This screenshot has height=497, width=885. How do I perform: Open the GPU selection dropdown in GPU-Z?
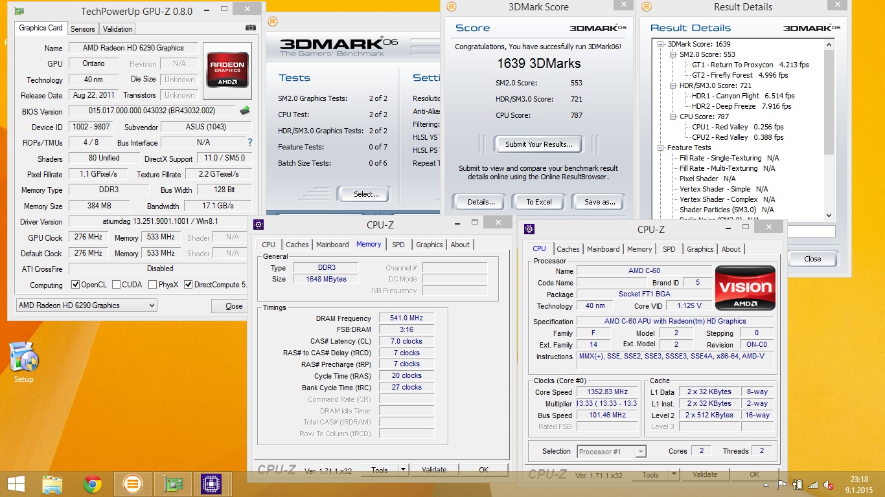pyautogui.click(x=86, y=305)
